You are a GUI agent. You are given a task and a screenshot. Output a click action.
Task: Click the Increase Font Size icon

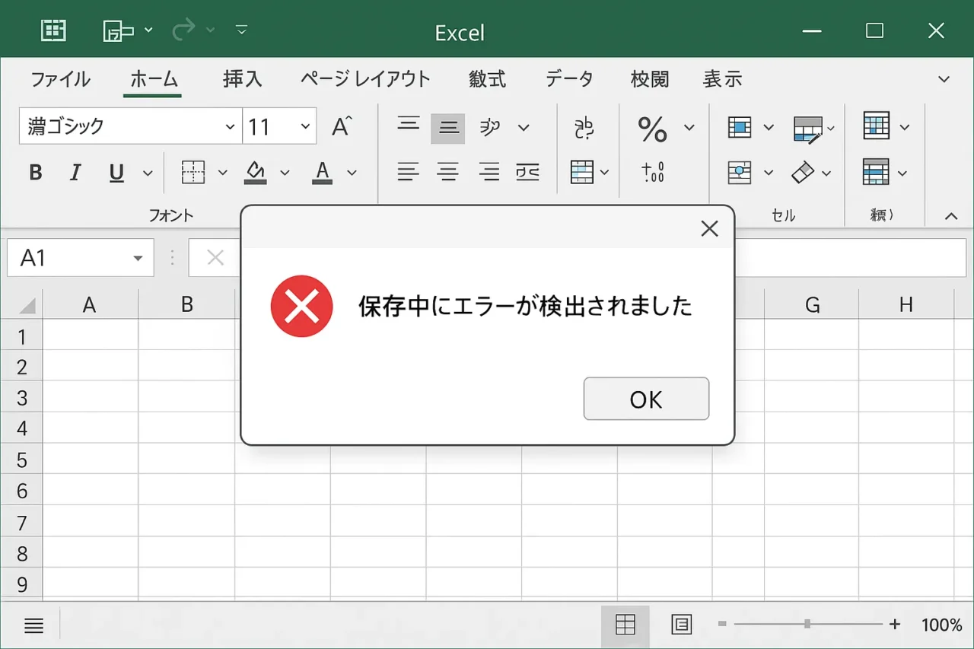pos(342,126)
